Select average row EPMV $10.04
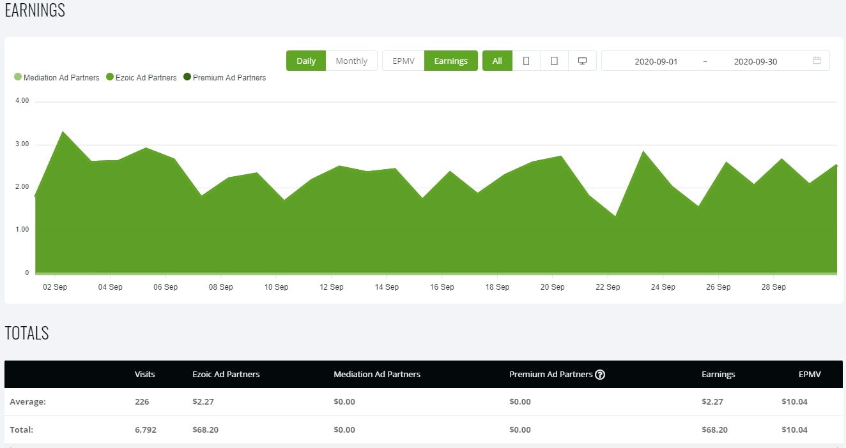 [794, 401]
